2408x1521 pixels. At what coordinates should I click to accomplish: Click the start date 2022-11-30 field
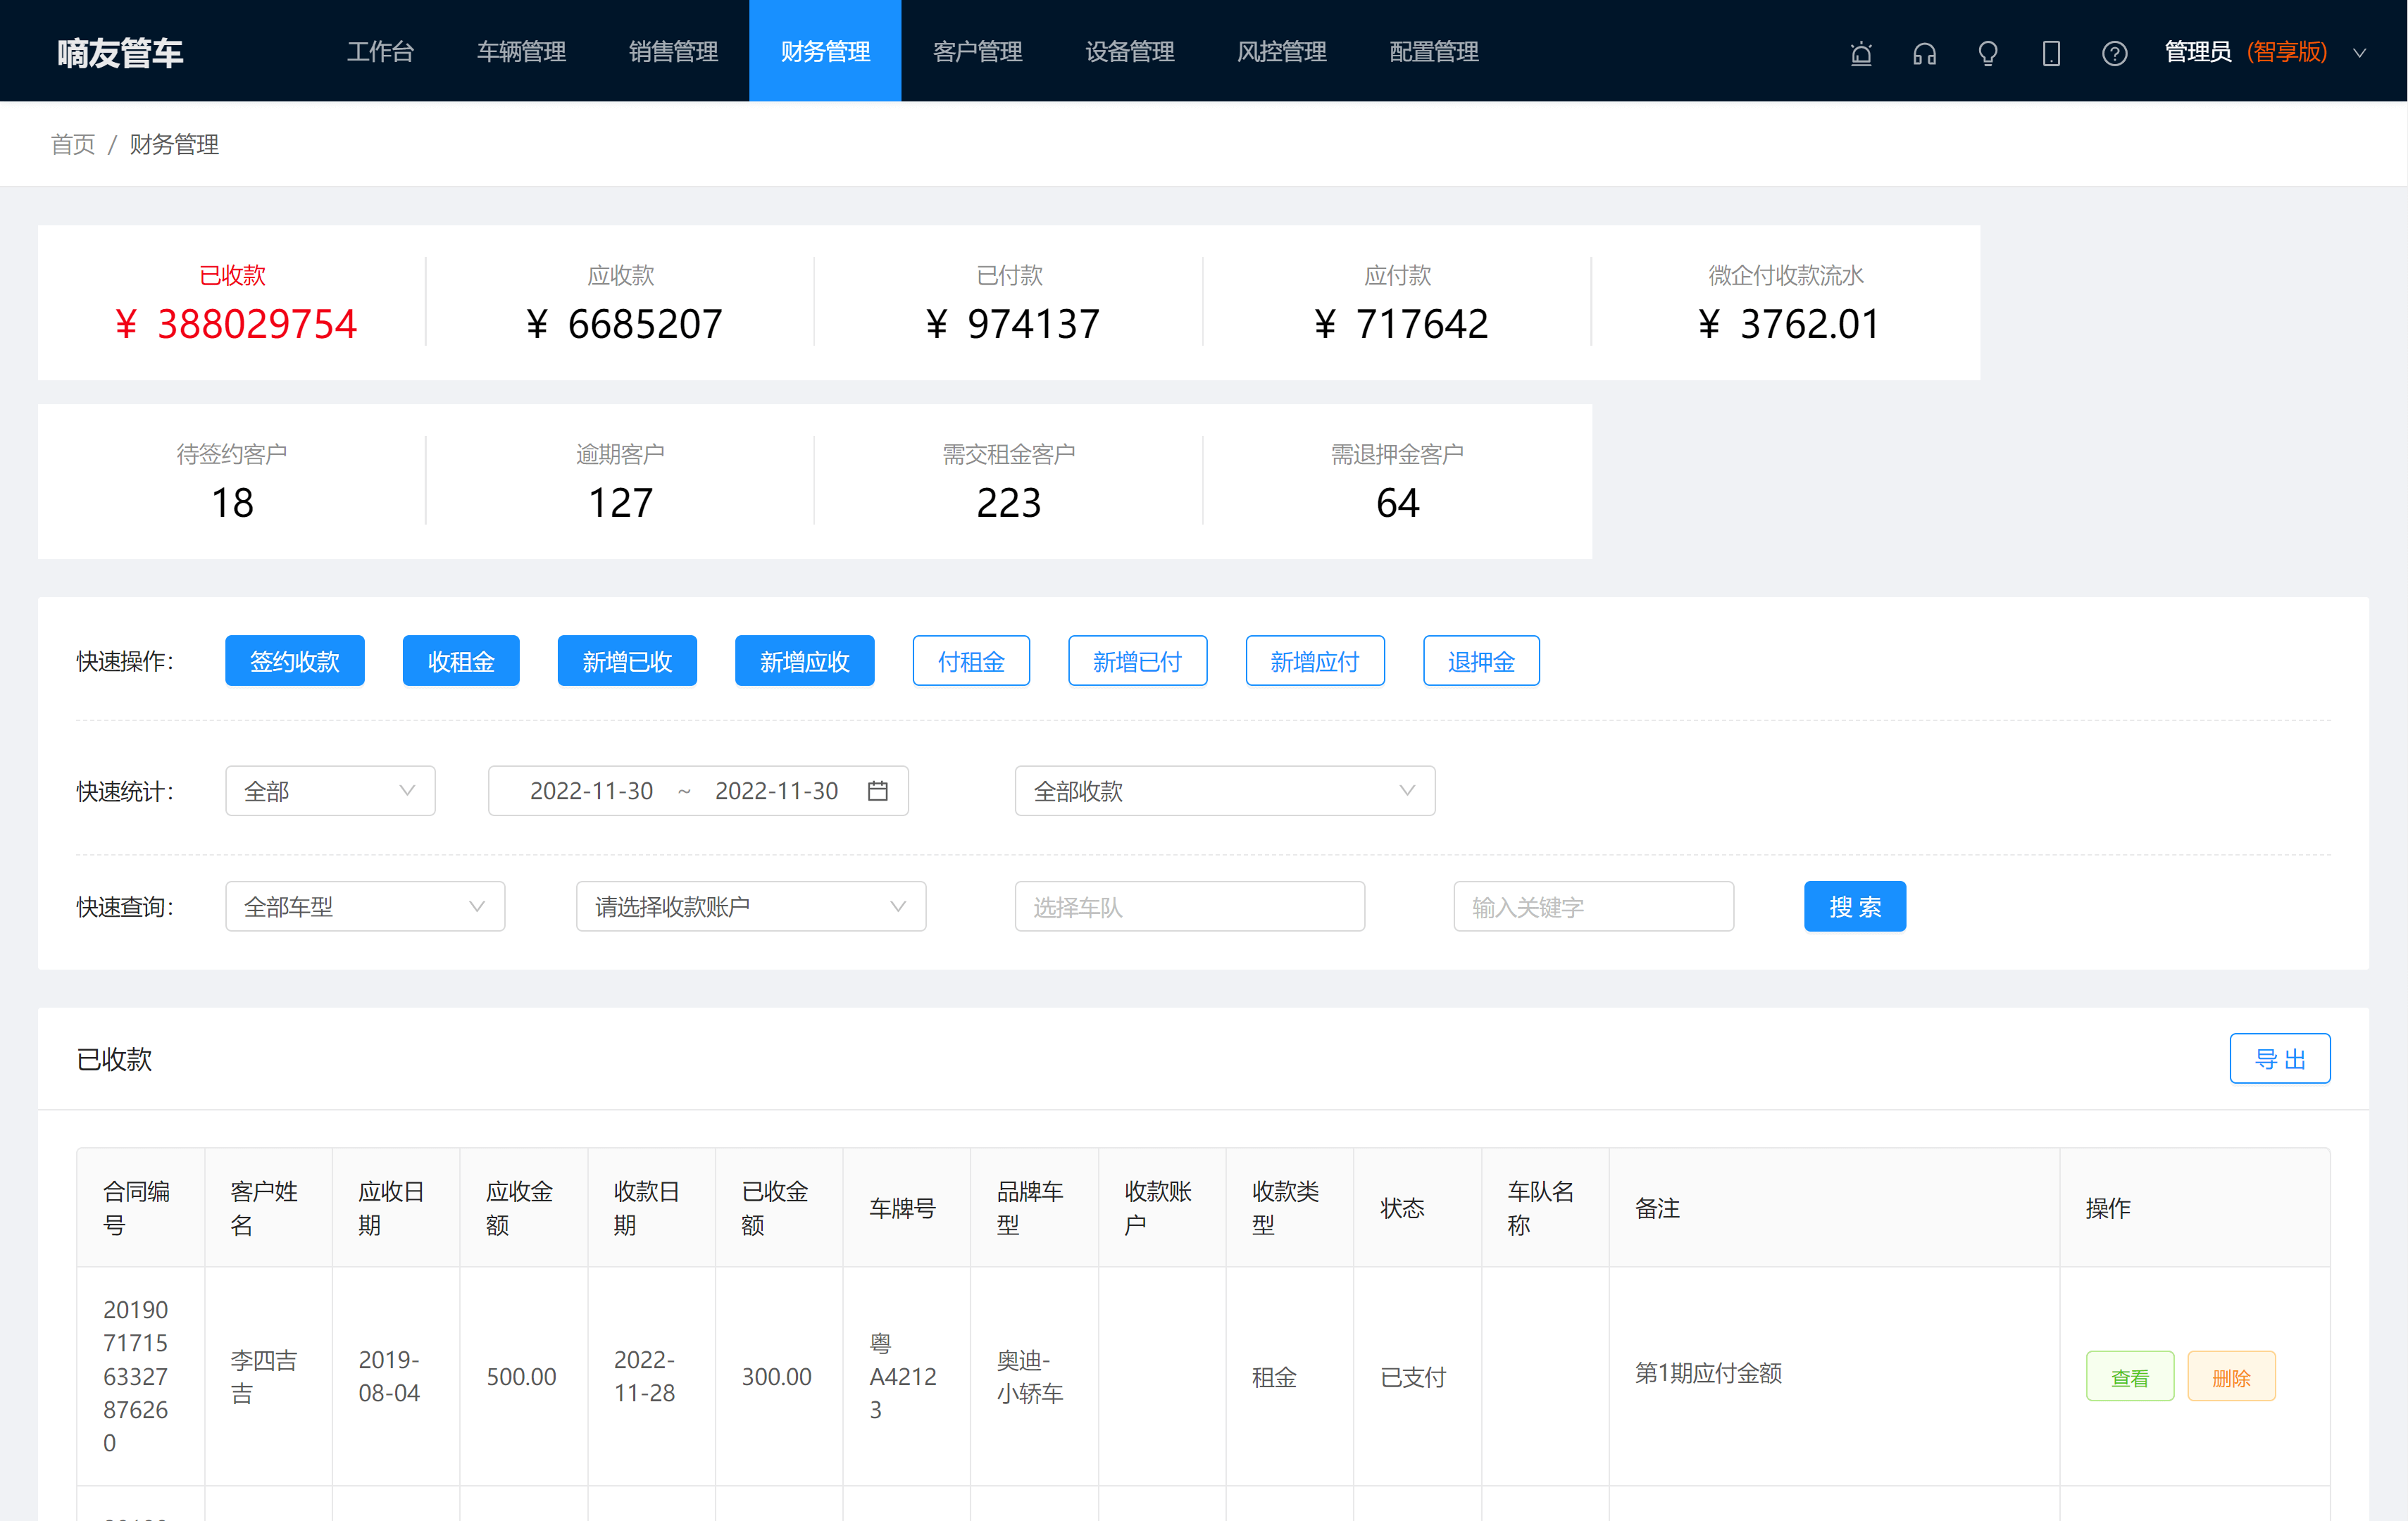(x=591, y=791)
